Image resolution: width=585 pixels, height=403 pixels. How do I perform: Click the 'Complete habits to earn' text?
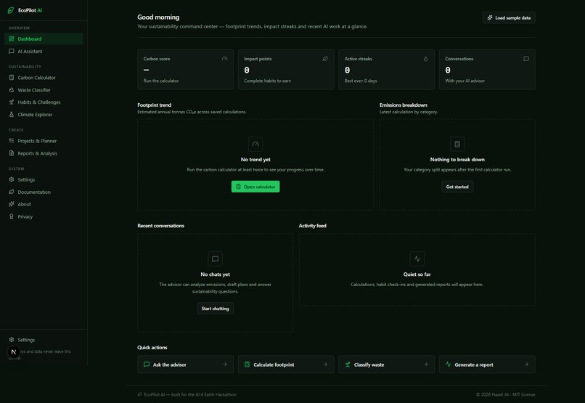pyautogui.click(x=268, y=81)
